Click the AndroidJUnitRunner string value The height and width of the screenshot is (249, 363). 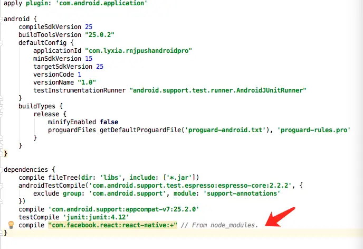pos(218,90)
